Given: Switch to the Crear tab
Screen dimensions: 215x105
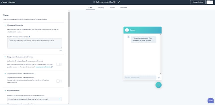Looking at the screenshot, I should tap(90, 8).
